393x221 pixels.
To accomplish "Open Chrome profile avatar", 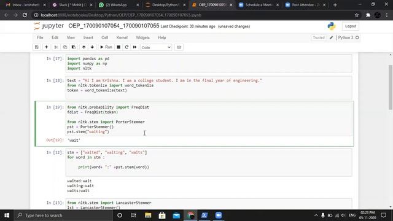I will 378,15.
